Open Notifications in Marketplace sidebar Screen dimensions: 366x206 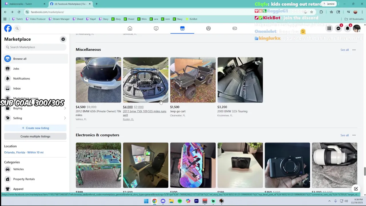coord(35,78)
